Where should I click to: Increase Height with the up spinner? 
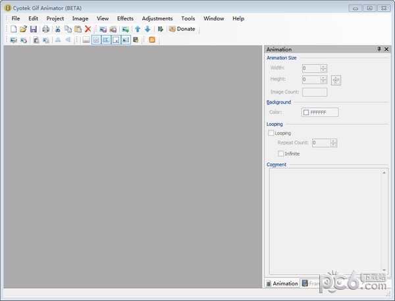tap(324, 78)
